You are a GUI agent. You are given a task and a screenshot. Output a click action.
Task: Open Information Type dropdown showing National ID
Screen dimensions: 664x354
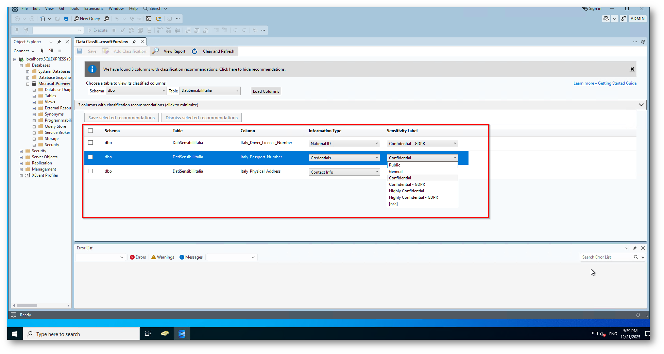pos(344,144)
